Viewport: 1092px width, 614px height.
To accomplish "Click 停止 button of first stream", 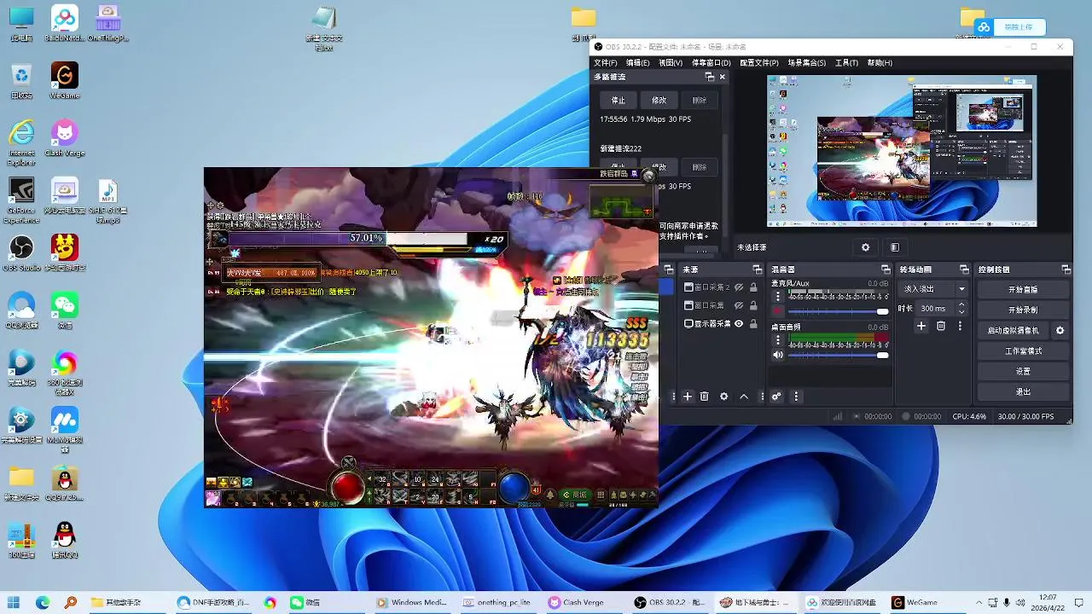I will point(619,100).
